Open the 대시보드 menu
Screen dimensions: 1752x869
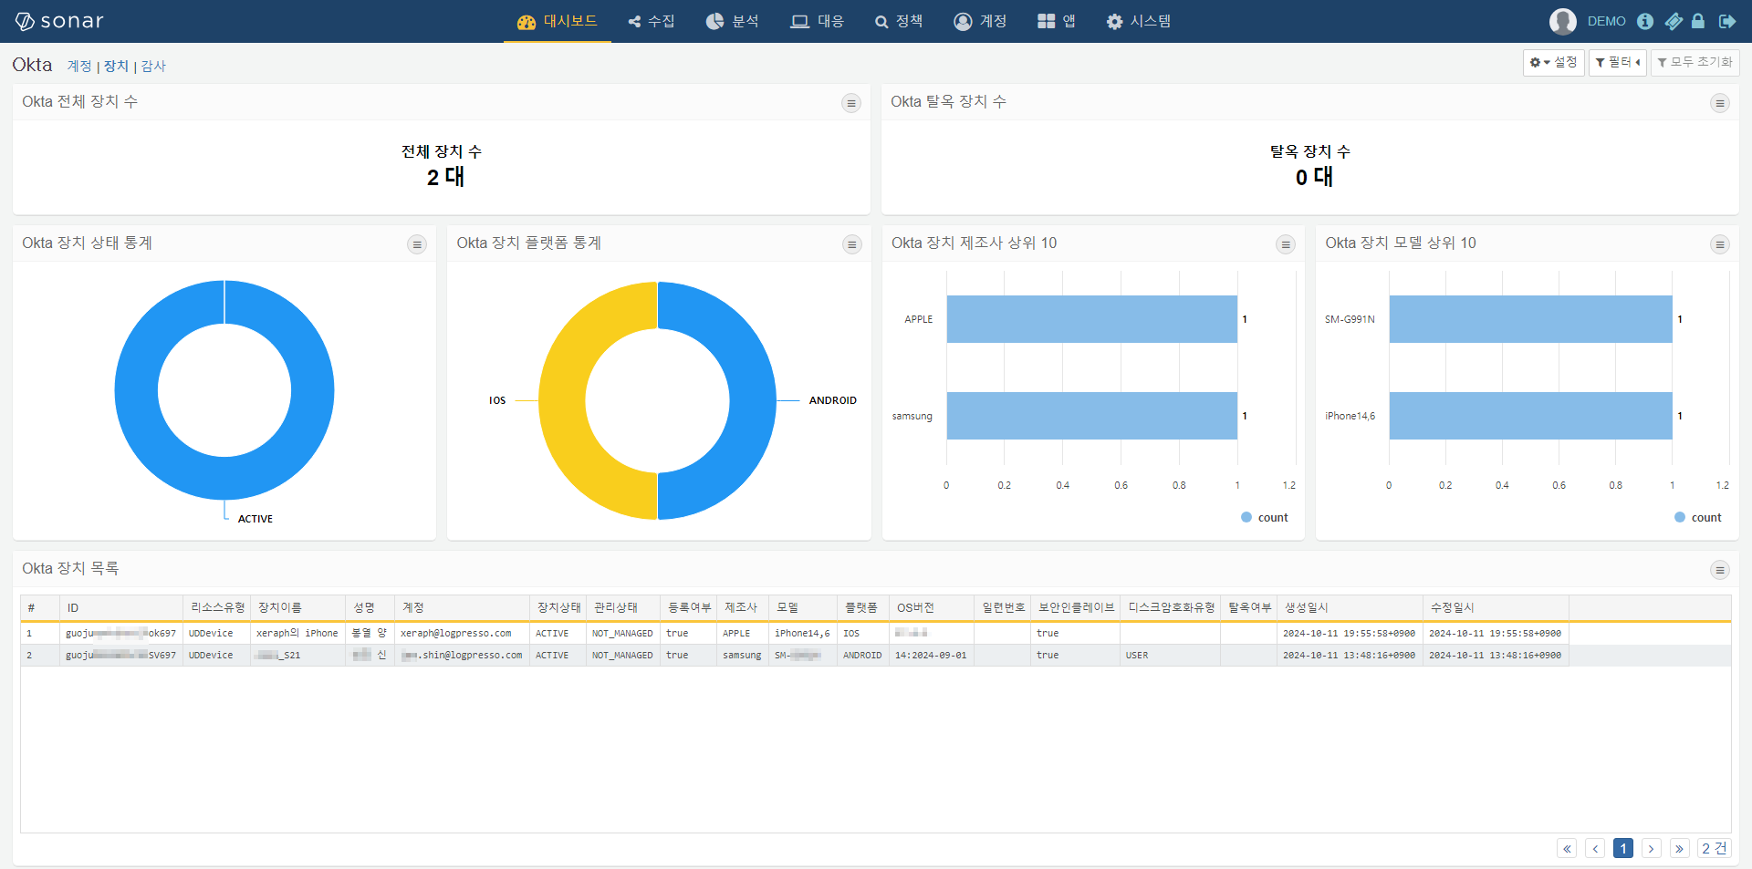[557, 21]
